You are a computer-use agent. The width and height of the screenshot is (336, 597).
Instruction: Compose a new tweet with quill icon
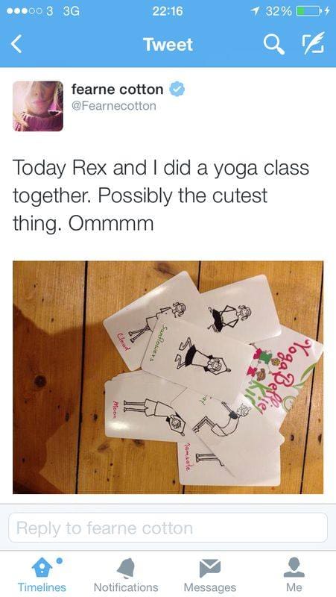click(313, 43)
